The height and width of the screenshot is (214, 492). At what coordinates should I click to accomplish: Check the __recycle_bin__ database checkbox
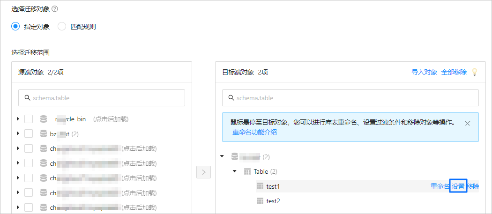29,119
